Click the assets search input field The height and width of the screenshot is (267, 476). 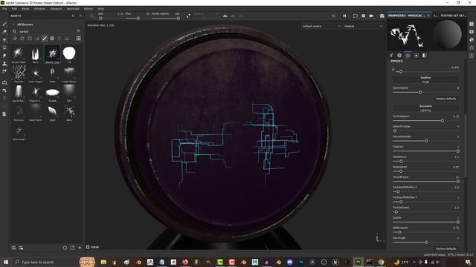point(46,31)
